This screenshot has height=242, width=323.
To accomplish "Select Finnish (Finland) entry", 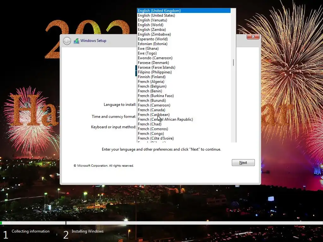I will [184, 77].
